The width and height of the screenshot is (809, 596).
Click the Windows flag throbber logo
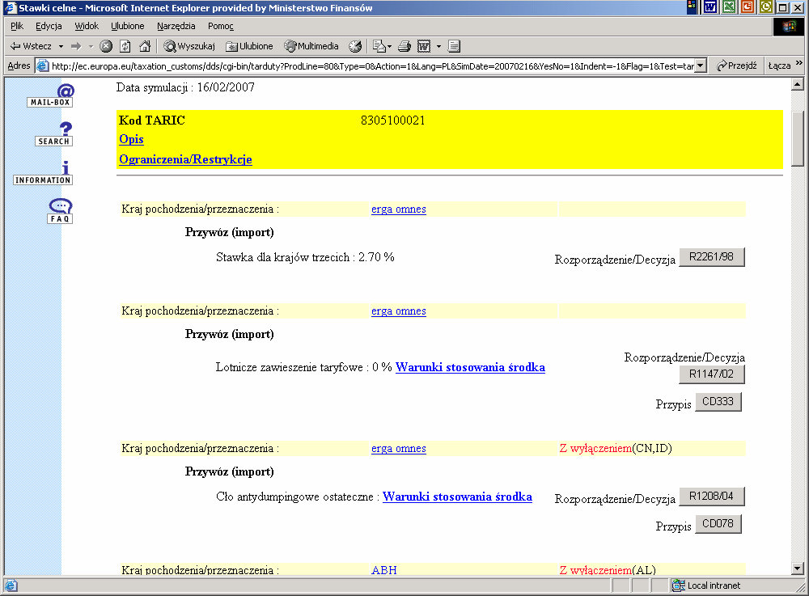click(788, 27)
